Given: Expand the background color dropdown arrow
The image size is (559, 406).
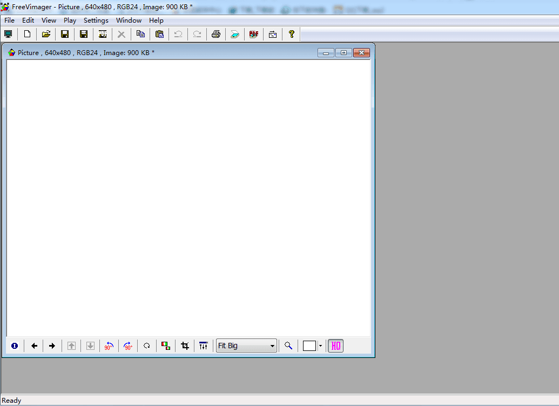Looking at the screenshot, I should [x=320, y=346].
